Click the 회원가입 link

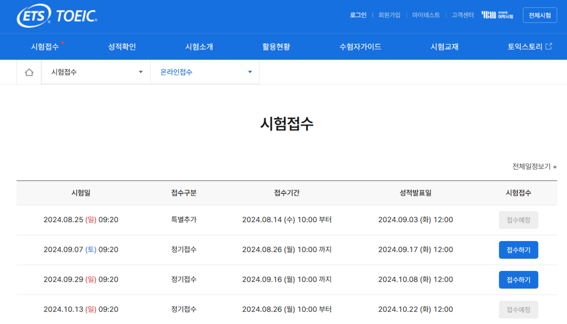pyautogui.click(x=389, y=15)
